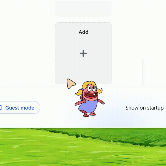
Task: Select the faded profile card above Add
Action: (x=83, y=8)
